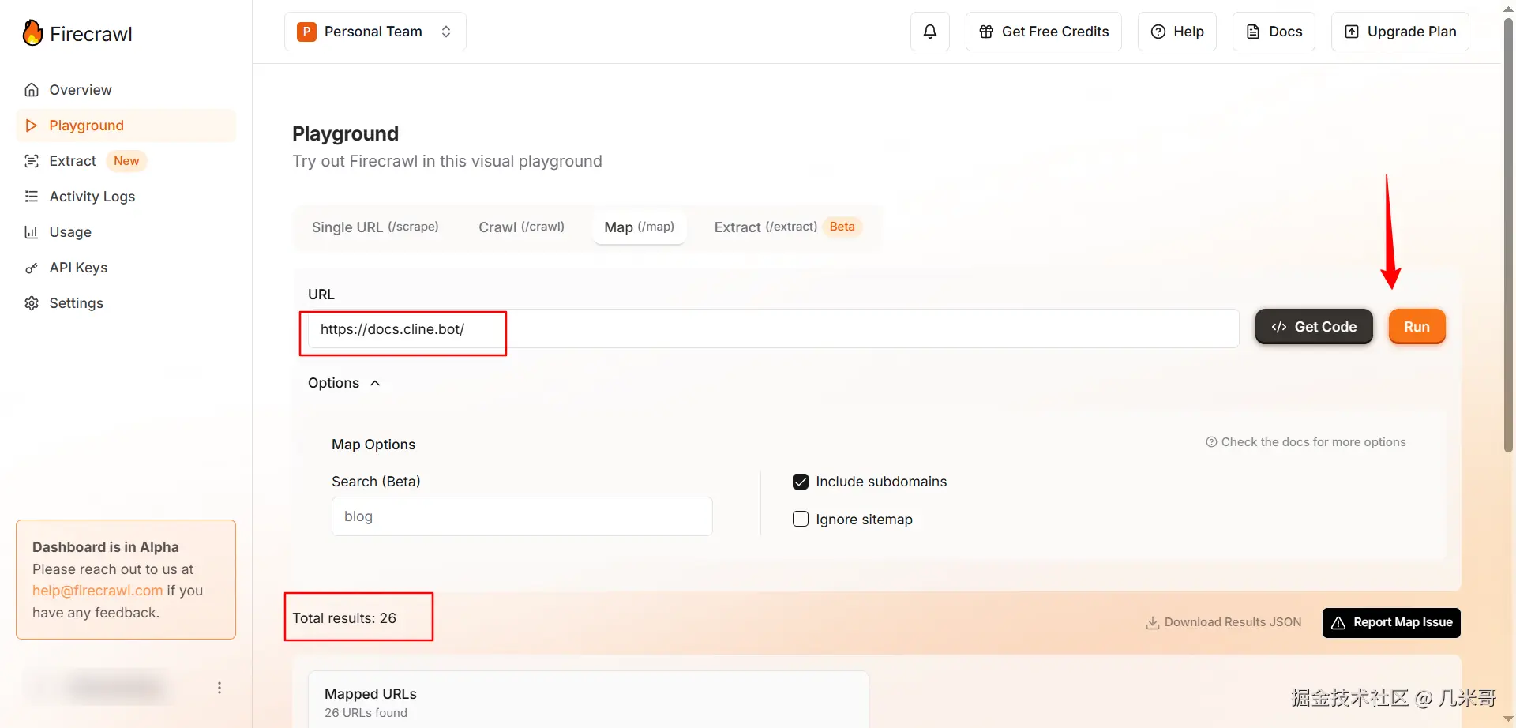Click the API Keys key icon
This screenshot has height=728, width=1516.
coord(32,268)
